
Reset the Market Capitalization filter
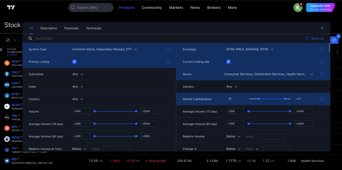[322, 99]
